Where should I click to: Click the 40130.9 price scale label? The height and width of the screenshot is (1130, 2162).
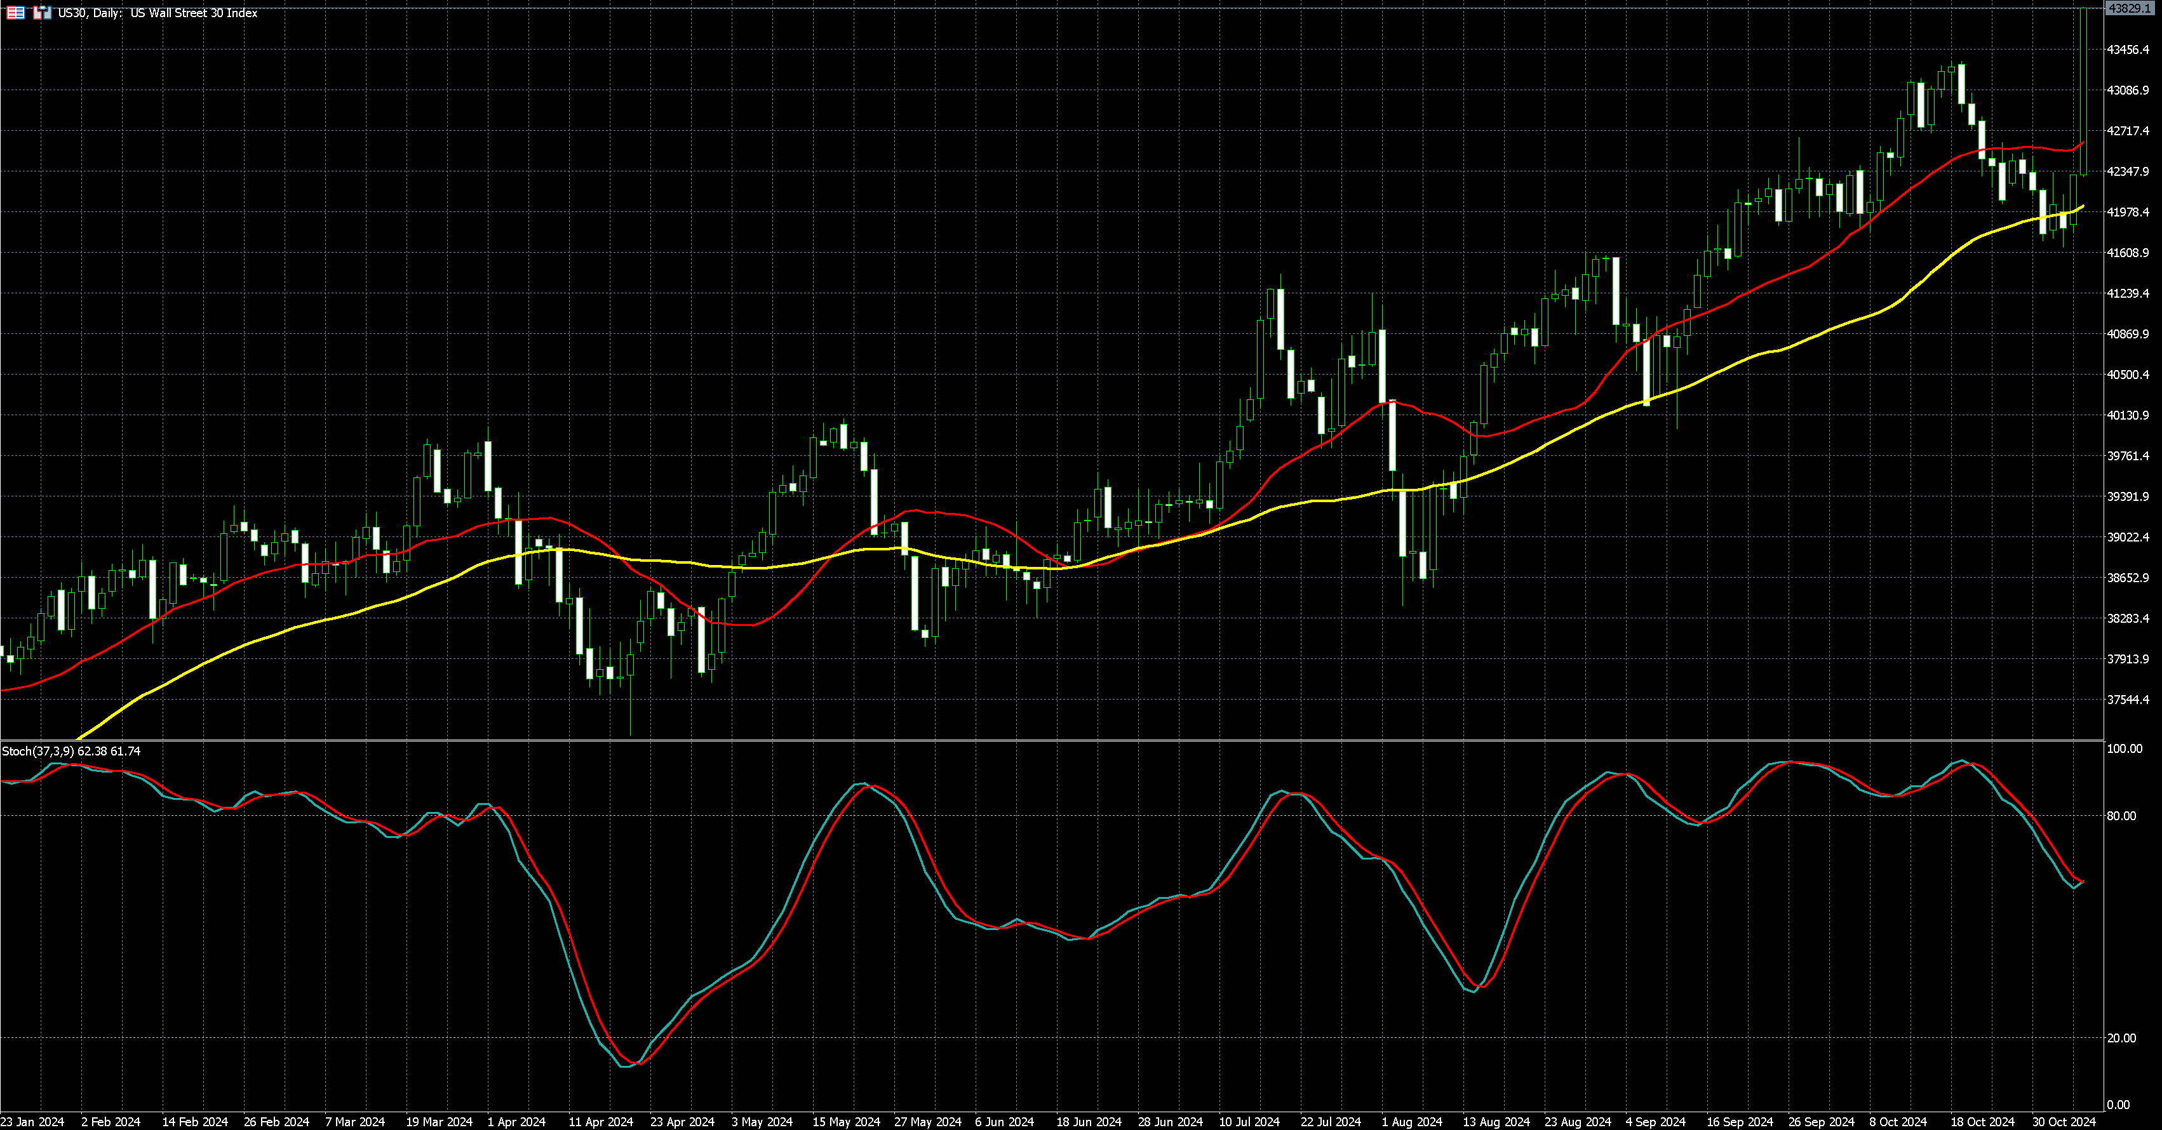click(2128, 415)
